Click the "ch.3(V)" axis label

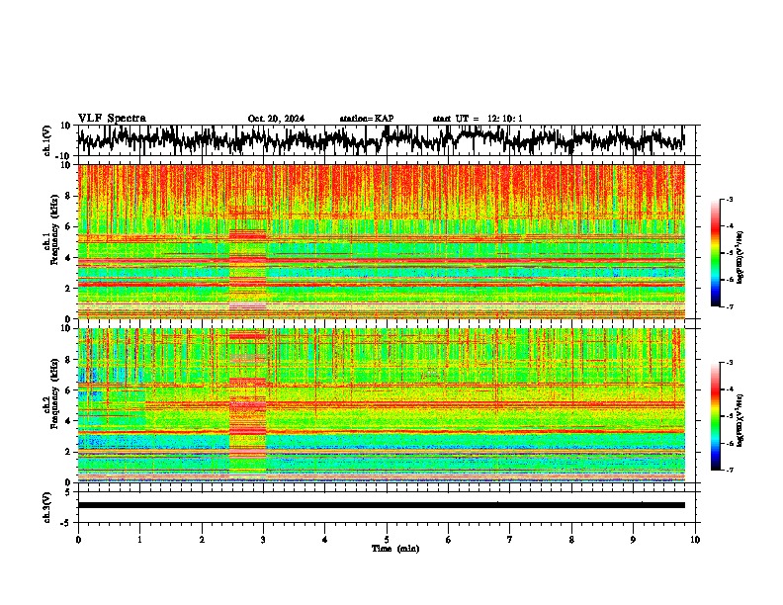47,507
